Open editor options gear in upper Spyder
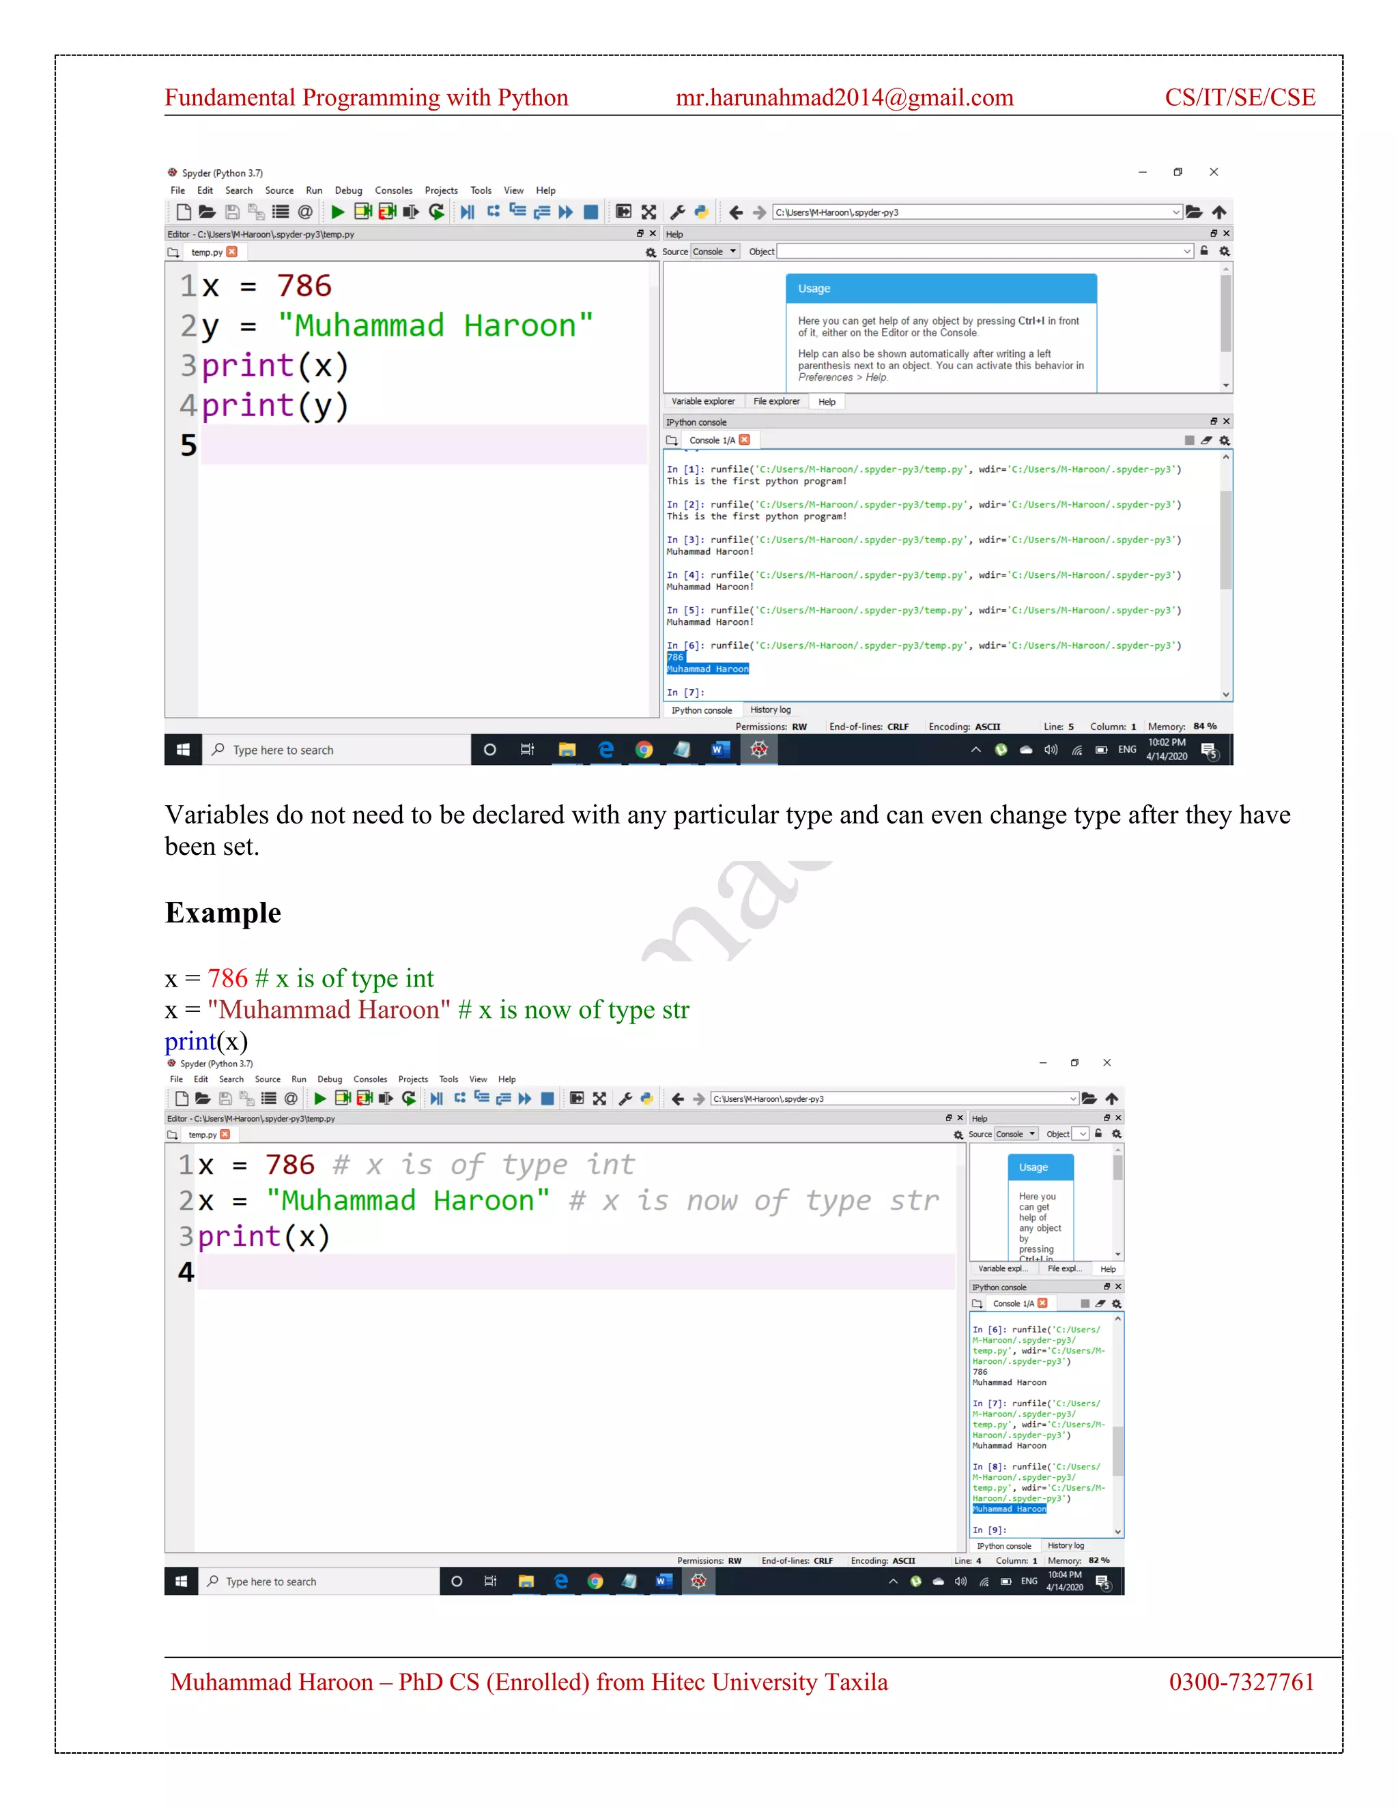The width and height of the screenshot is (1398, 1808). pos(651,252)
